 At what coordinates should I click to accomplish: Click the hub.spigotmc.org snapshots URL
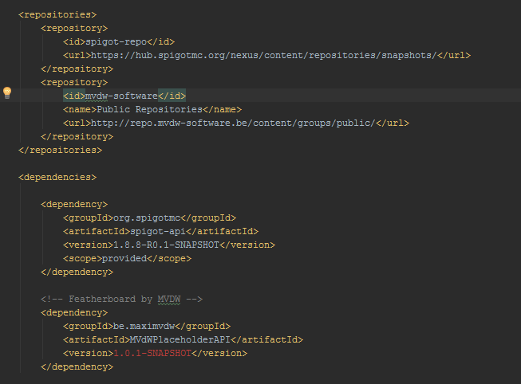click(x=263, y=55)
